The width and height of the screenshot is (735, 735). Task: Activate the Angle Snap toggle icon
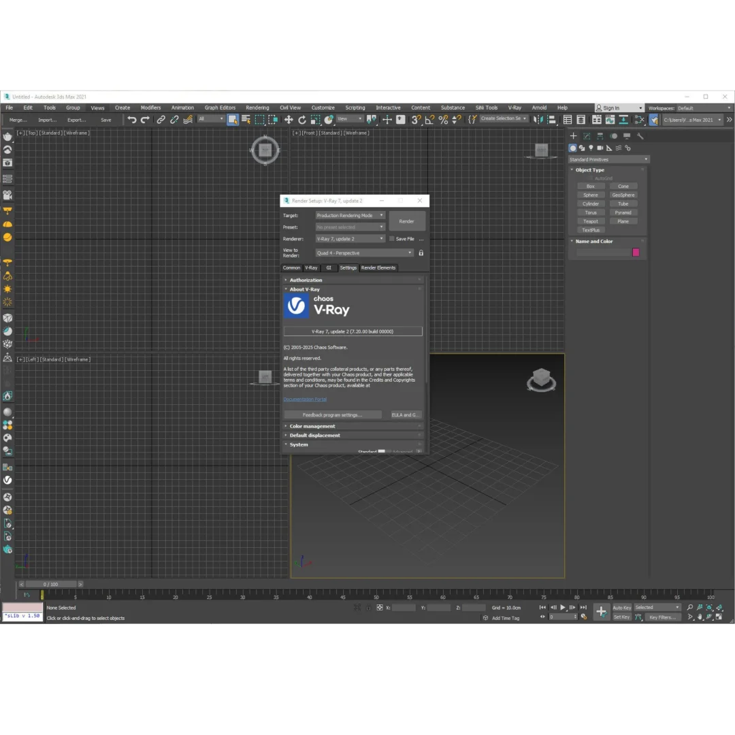click(x=430, y=120)
